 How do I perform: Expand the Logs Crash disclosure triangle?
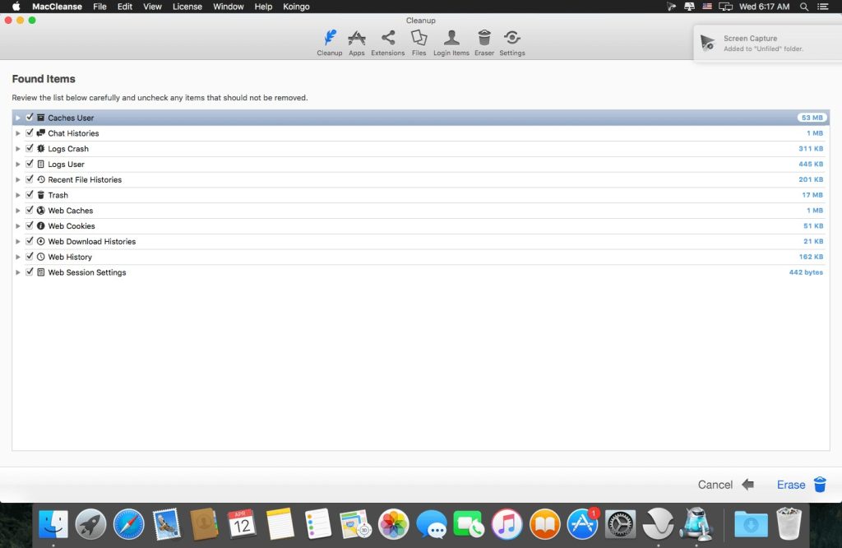18,149
